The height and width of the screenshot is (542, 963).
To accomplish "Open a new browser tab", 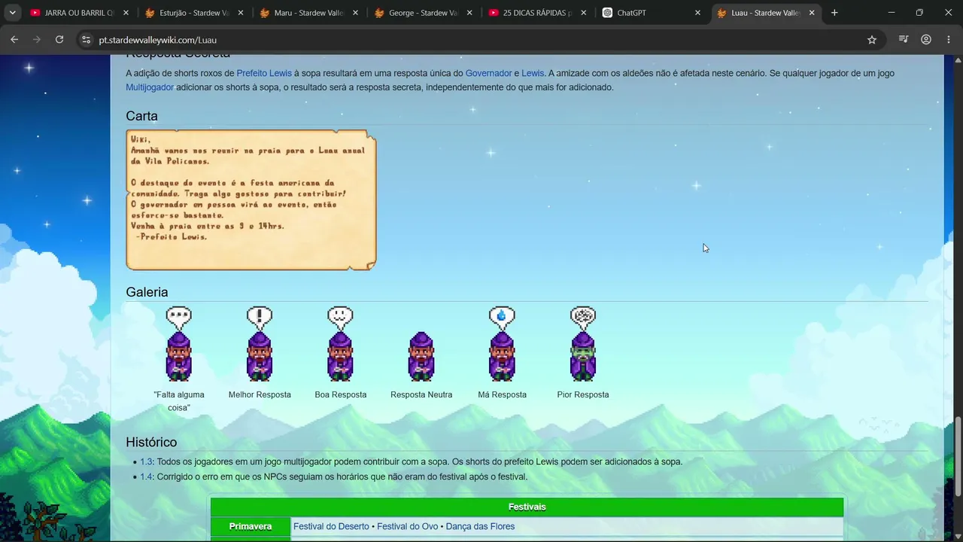I will pyautogui.click(x=834, y=13).
